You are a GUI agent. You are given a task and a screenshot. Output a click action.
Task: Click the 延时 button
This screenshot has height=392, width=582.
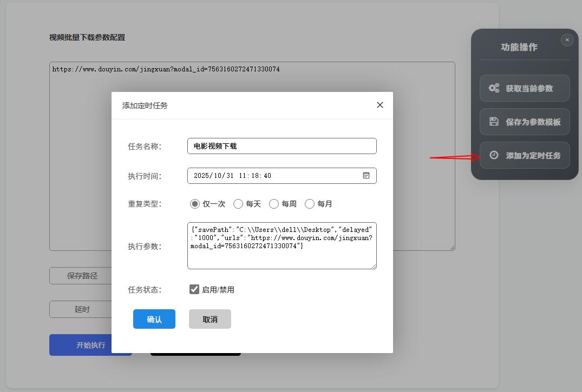81,309
